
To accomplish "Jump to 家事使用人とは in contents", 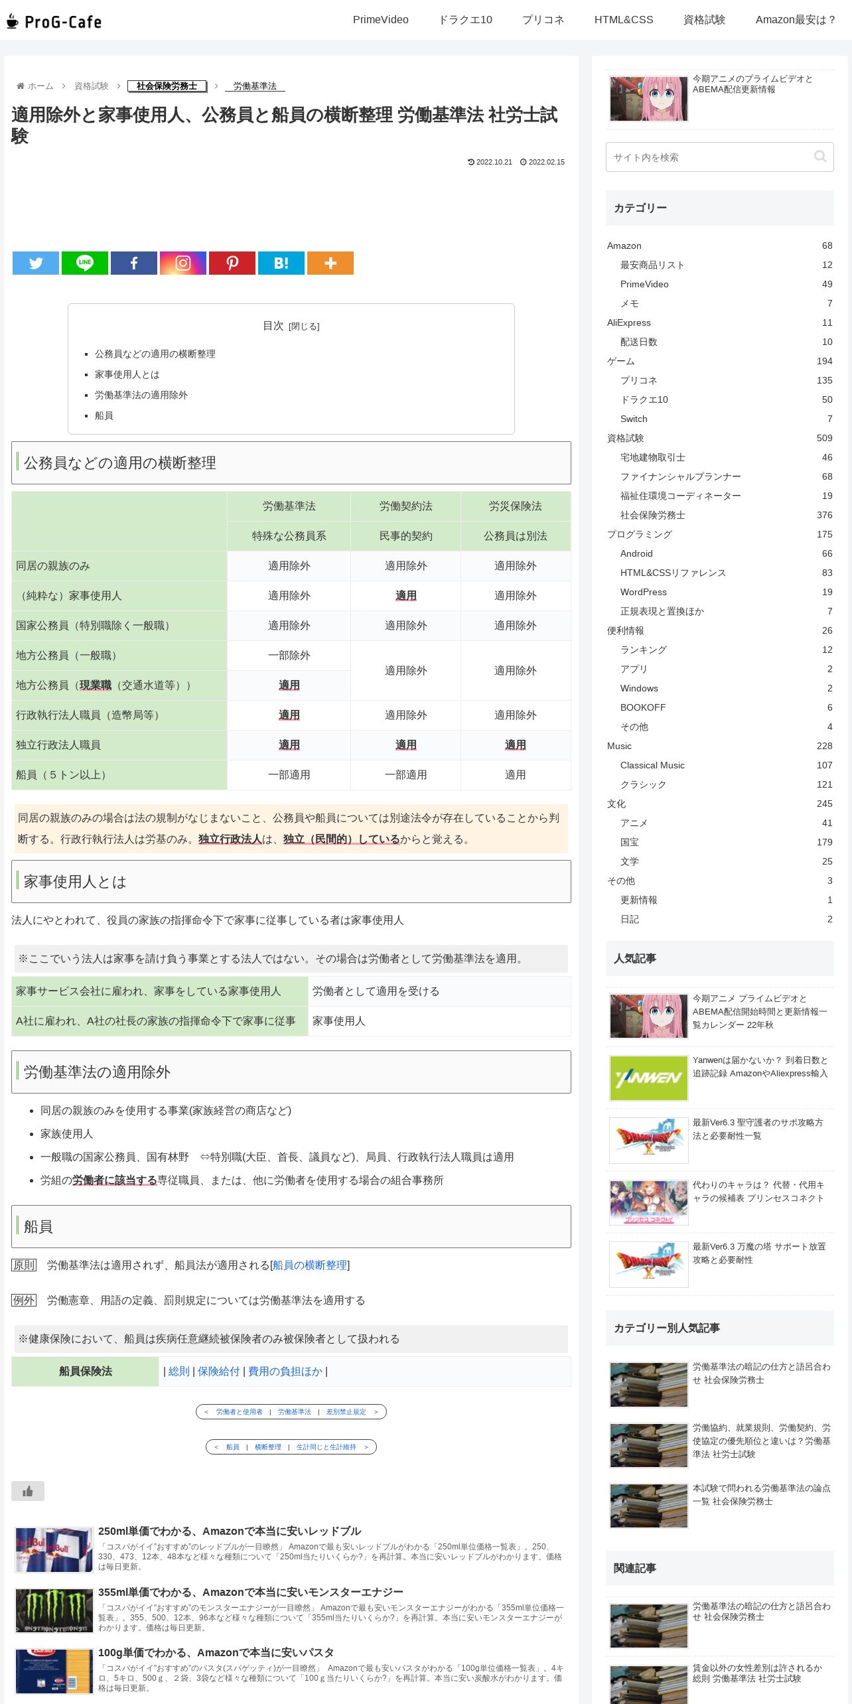I will click(127, 374).
